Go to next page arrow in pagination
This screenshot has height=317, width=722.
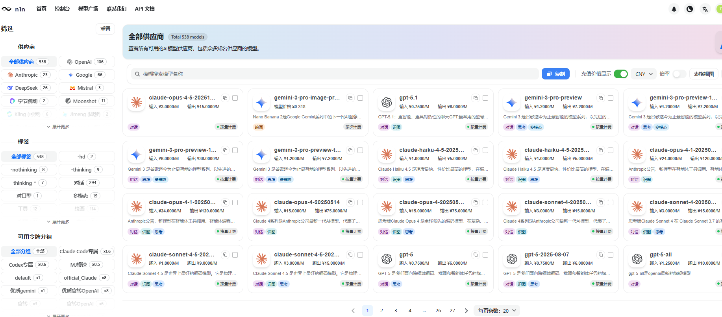[x=467, y=311]
